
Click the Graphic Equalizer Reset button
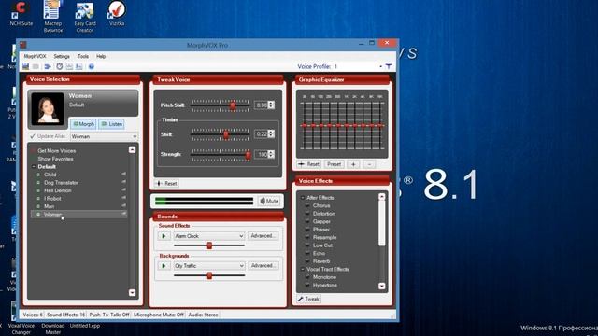pos(309,164)
